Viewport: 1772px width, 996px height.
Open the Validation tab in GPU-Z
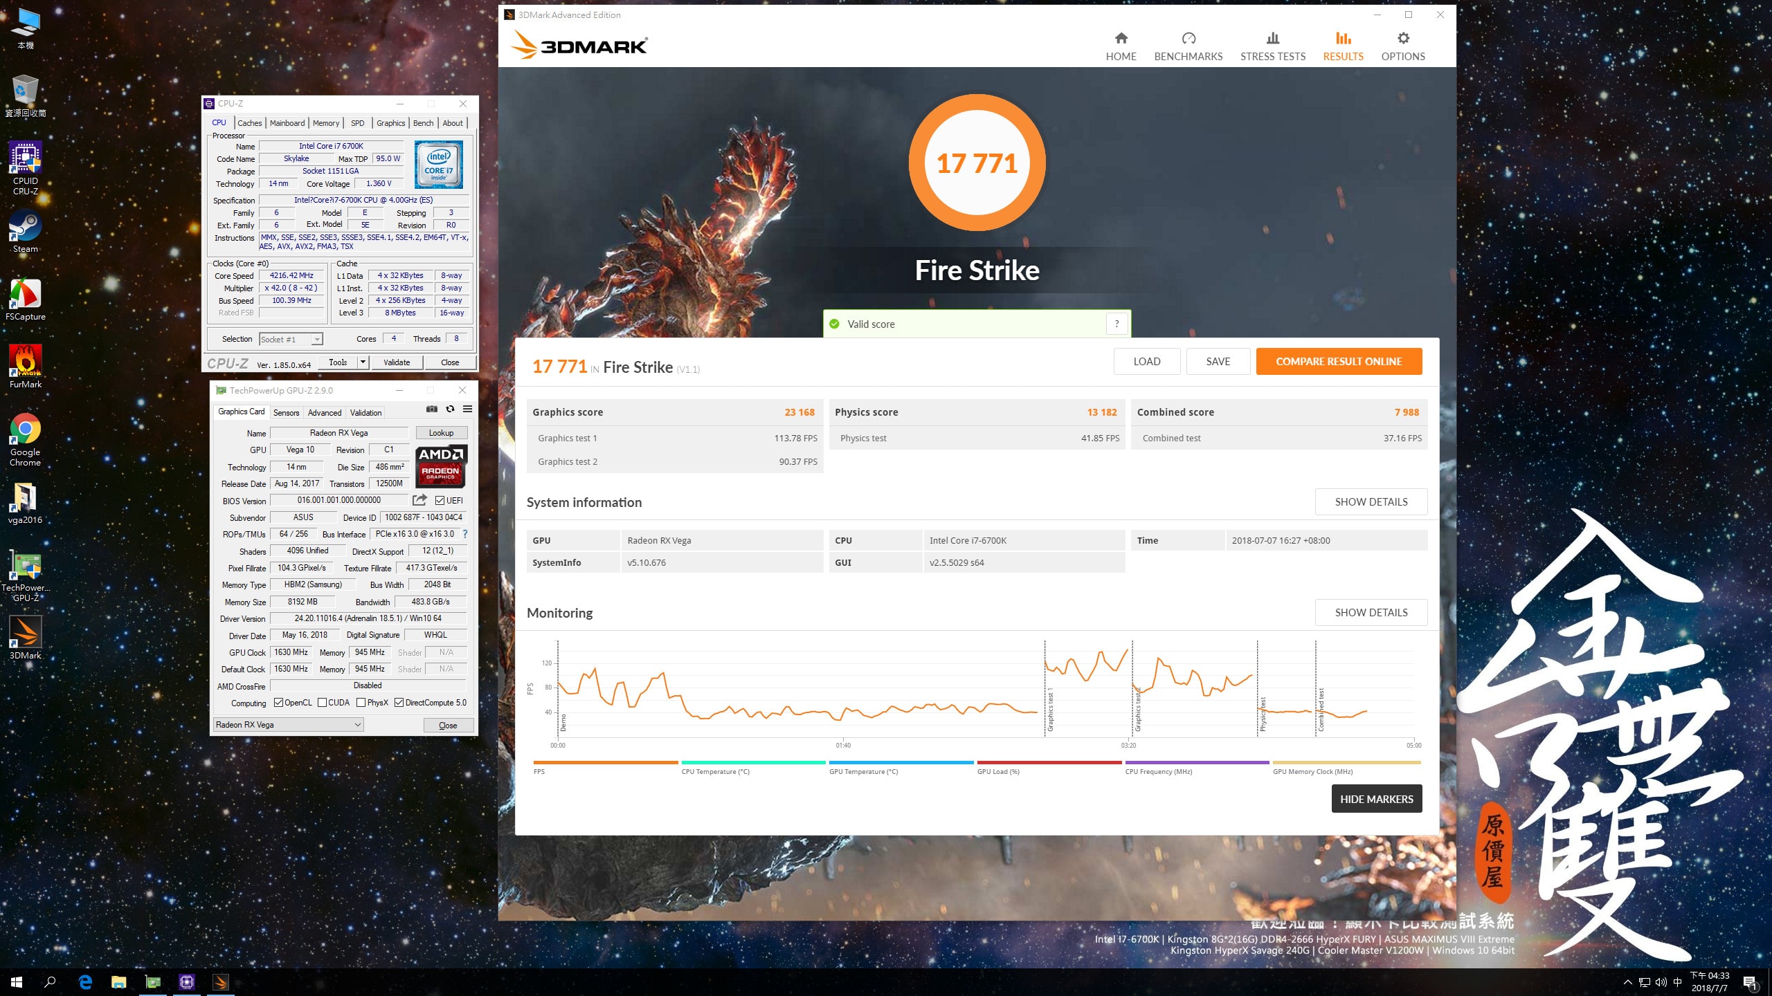[x=365, y=412]
